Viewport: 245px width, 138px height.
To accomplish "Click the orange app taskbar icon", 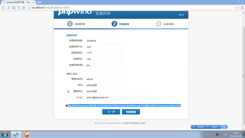I will point(27,134).
